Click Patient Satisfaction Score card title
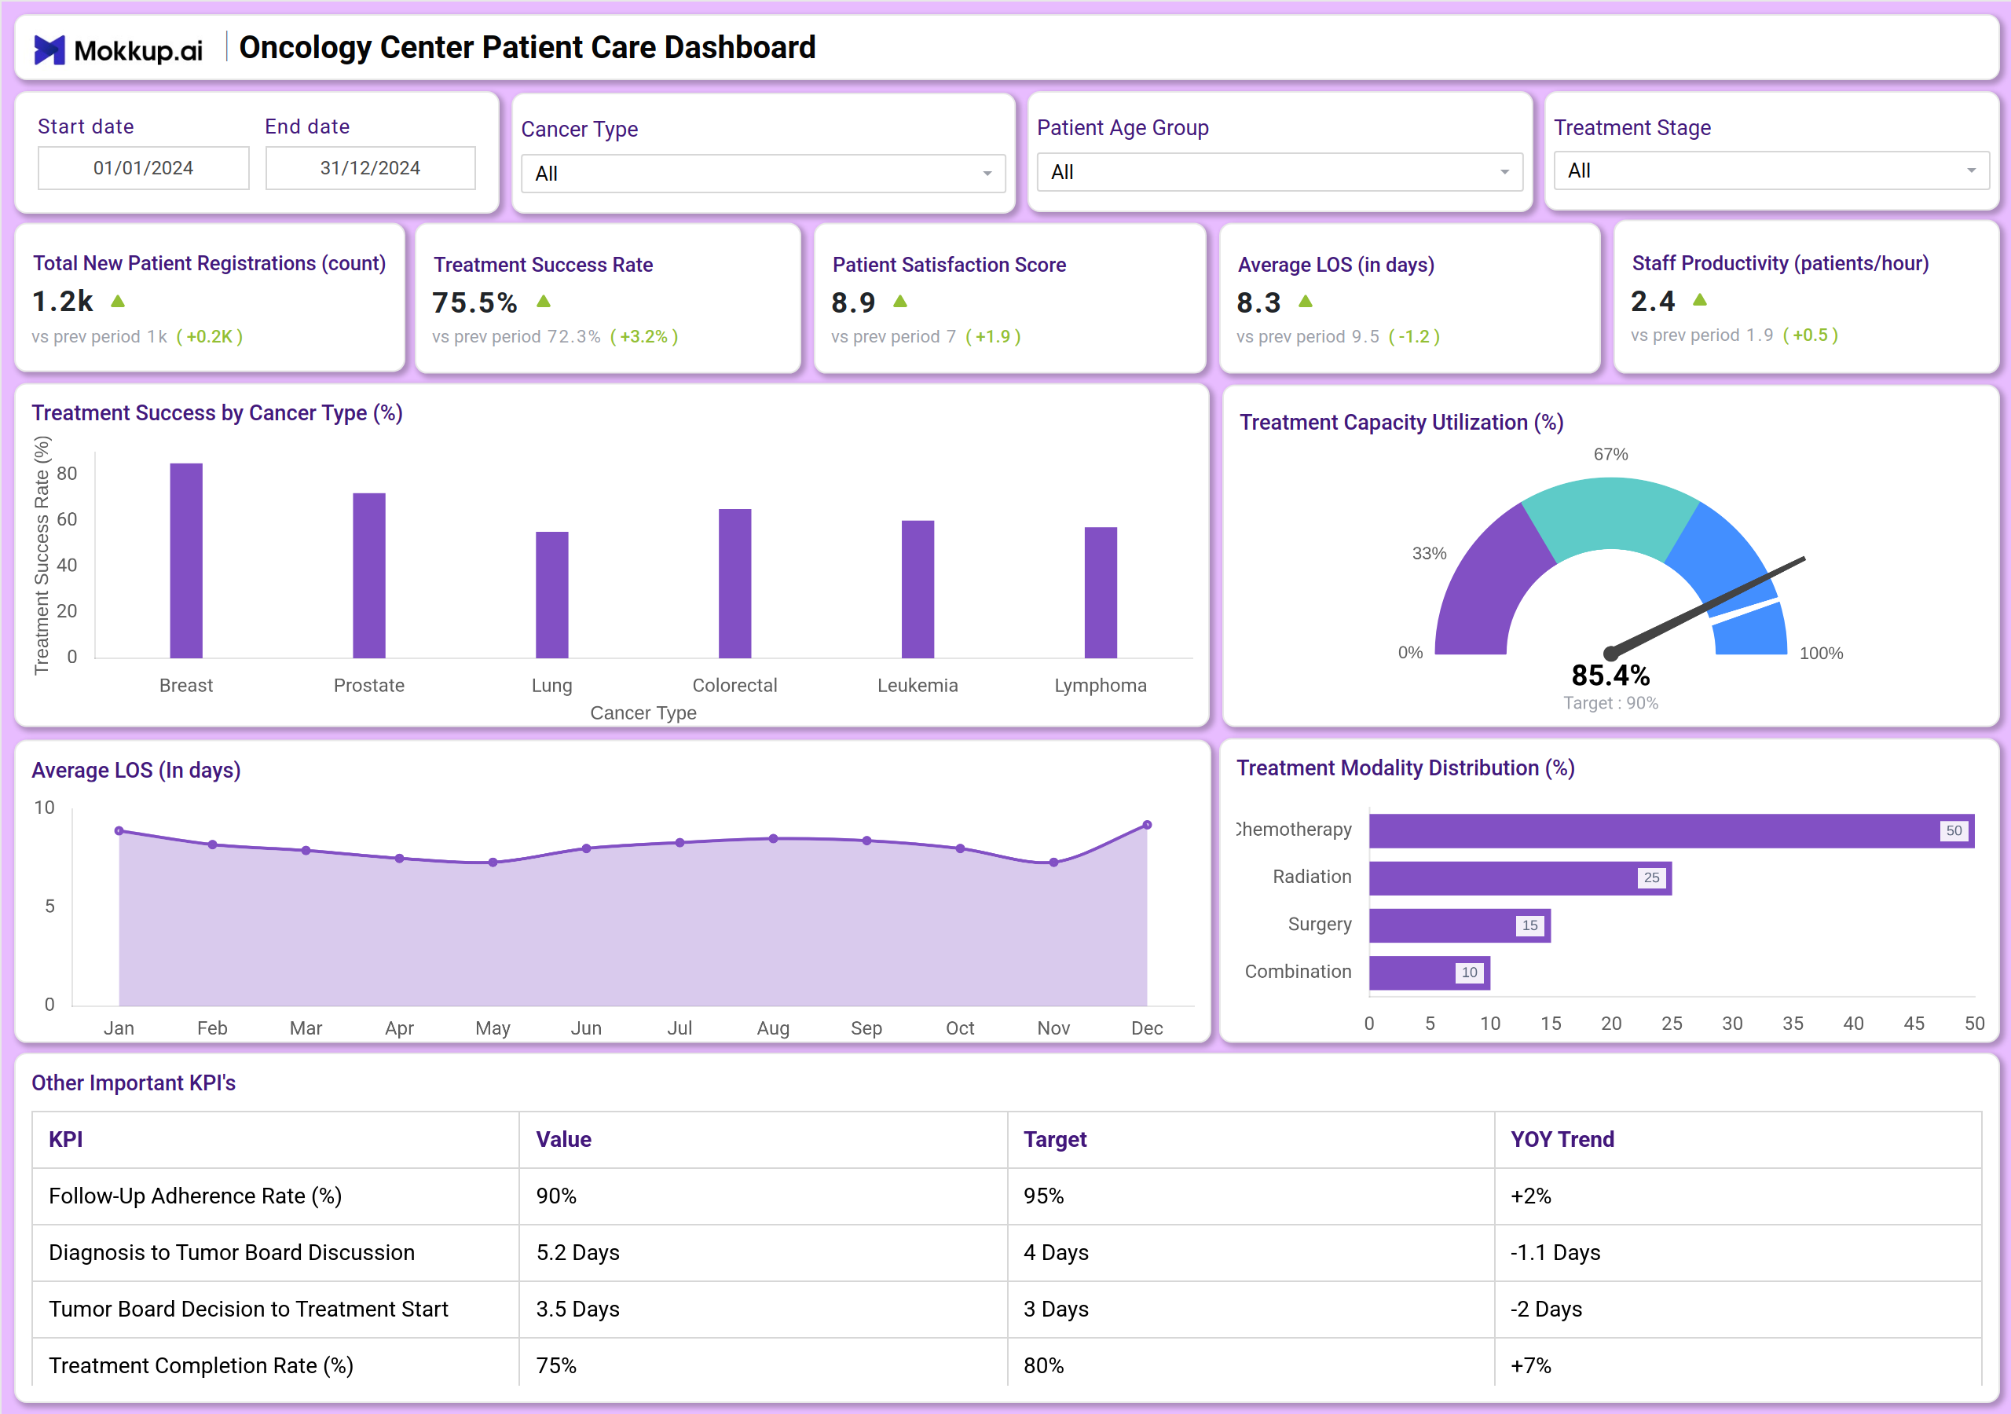Screen dimensions: 2011x1414 point(950,265)
